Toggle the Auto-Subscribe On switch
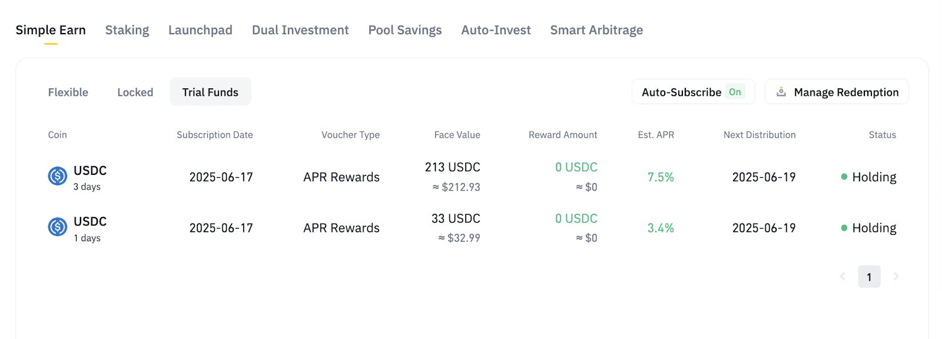Viewport: 942px width, 339px height. 735,92
